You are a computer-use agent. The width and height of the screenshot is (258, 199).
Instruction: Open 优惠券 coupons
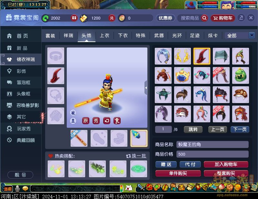pos(165,18)
